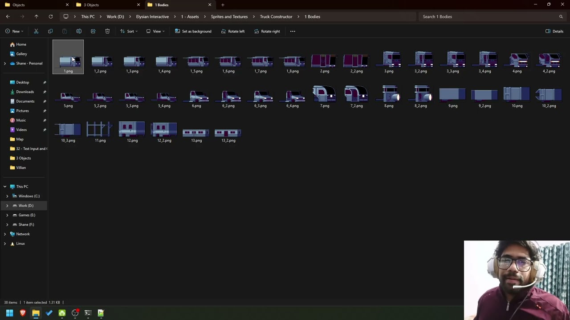Open the See more ellipsis menu
The height and width of the screenshot is (320, 570).
[293, 31]
